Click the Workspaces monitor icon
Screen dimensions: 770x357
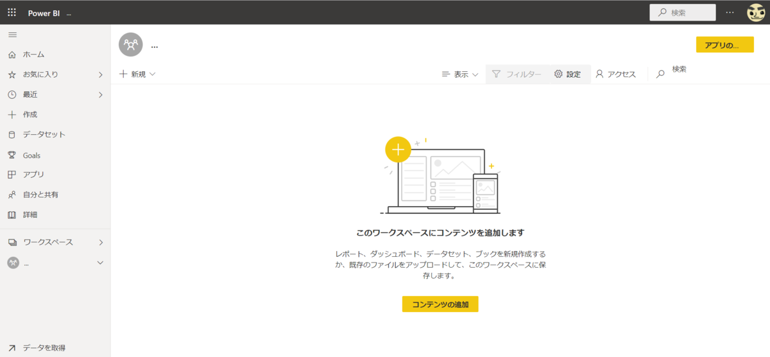[x=12, y=242]
